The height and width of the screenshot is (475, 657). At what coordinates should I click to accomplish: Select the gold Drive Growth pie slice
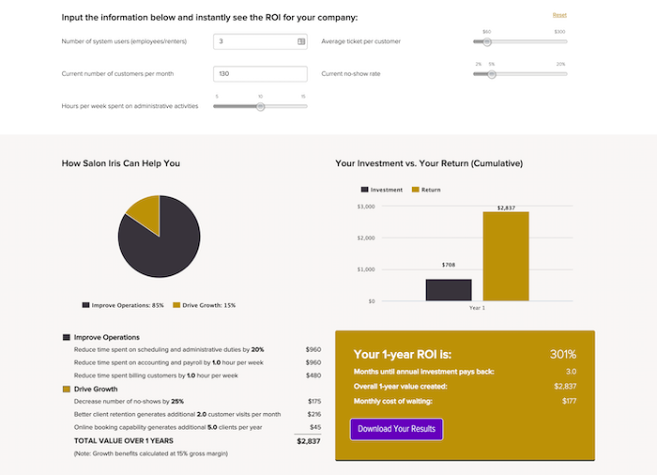tap(145, 213)
